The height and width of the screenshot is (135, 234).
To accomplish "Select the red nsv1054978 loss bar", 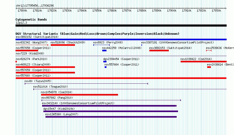I will [x=80, y=95].
